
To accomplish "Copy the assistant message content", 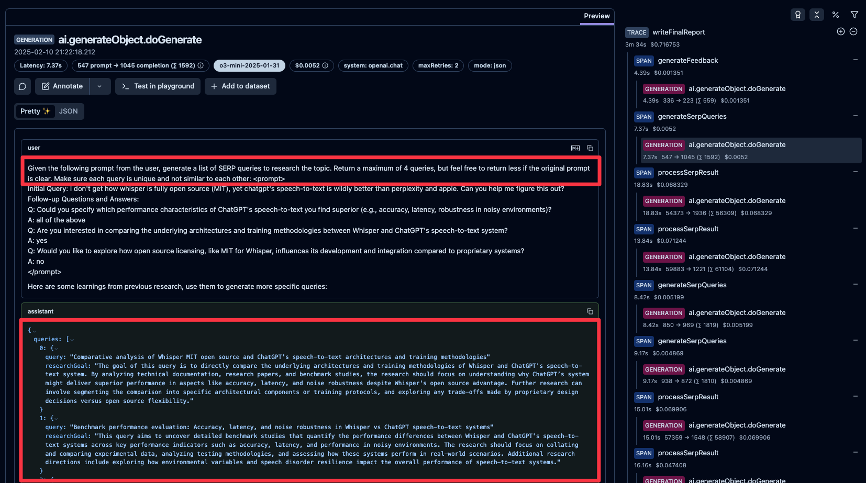I will pos(590,311).
